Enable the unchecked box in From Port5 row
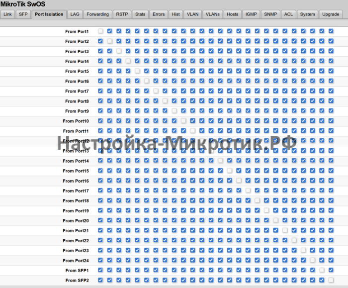Viewport: 348px width, 288px height. pyautogui.click(x=138, y=71)
